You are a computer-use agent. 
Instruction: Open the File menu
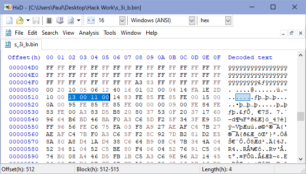click(x=19, y=33)
